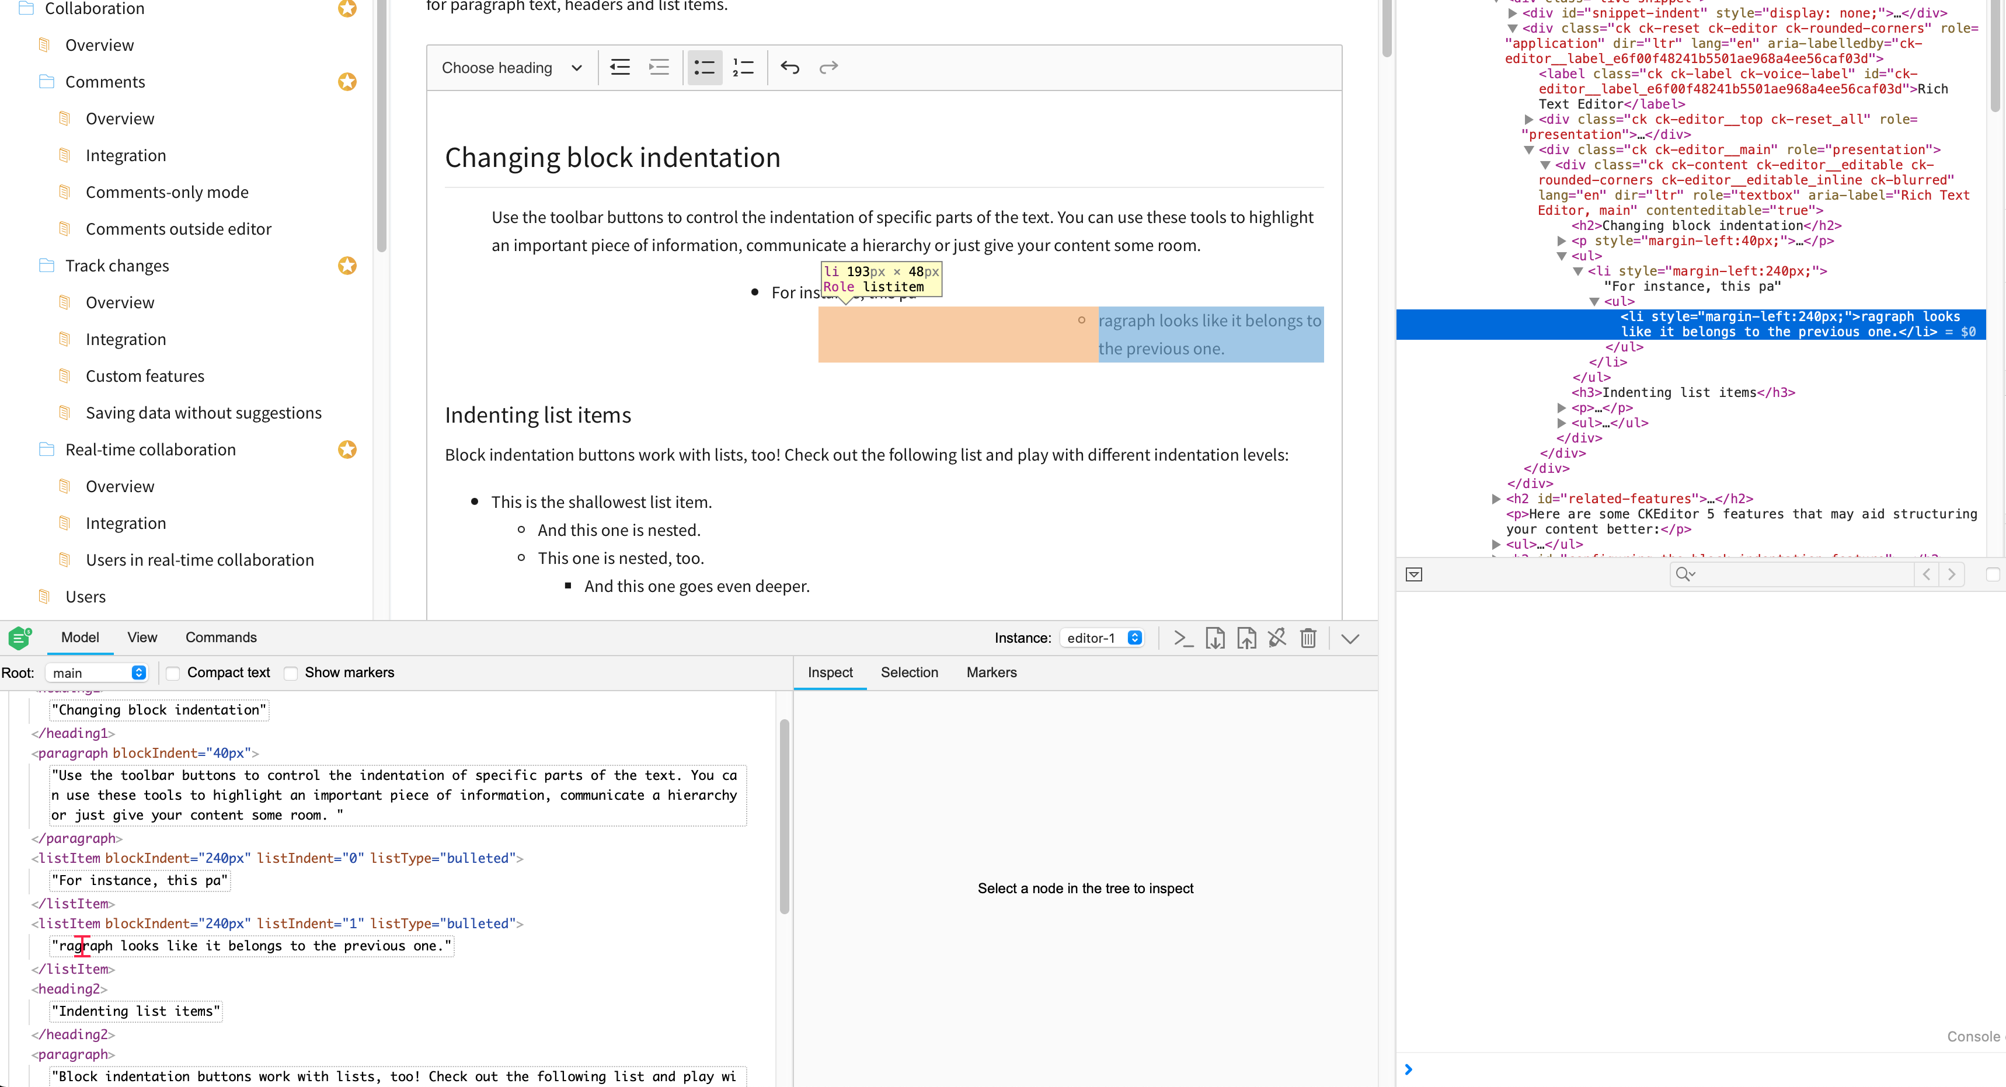
Task: Click the CKEditor inspector logo icon
Action: (x=19, y=637)
